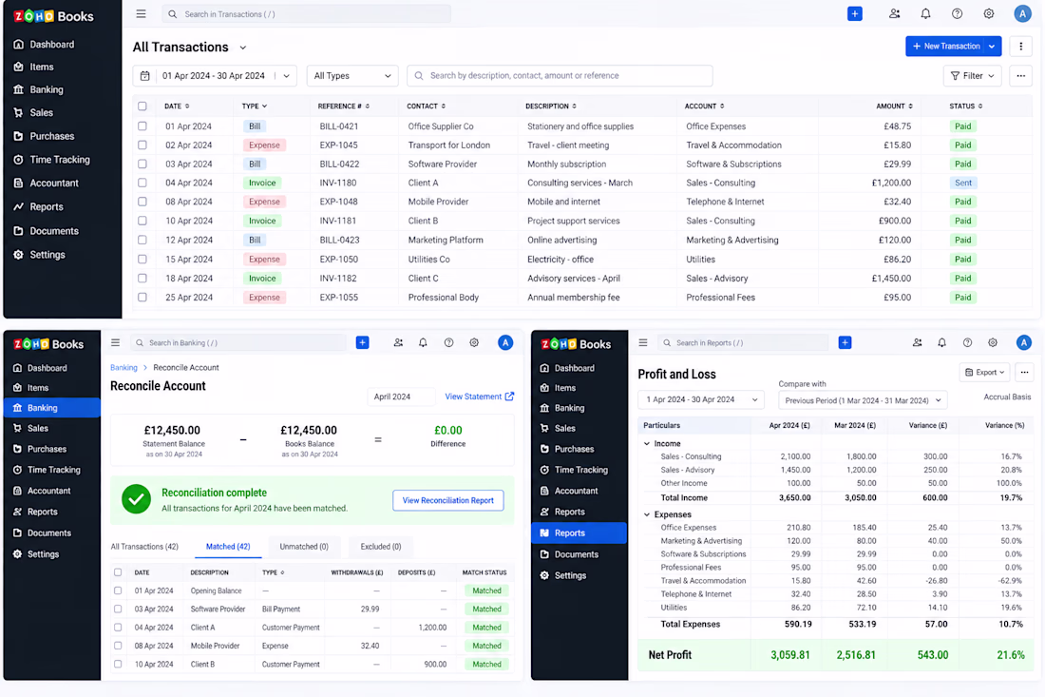Click help question mark in All Transactions window
This screenshot has width=1045, height=697.
957,14
